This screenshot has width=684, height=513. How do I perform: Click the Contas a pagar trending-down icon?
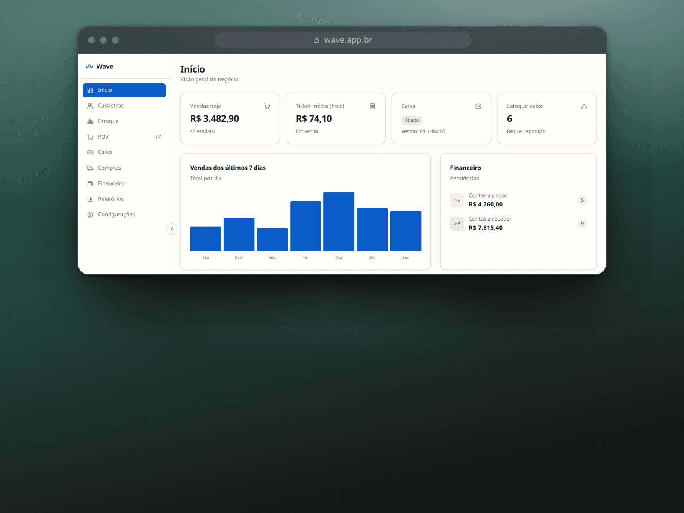click(457, 200)
